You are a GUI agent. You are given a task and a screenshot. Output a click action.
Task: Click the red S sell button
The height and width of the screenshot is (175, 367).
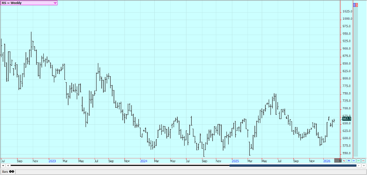tap(357, 5)
